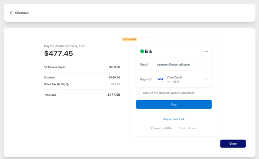Screen dimensions: 259x159
Task: Click the Total due label
Action: (x=50, y=95)
